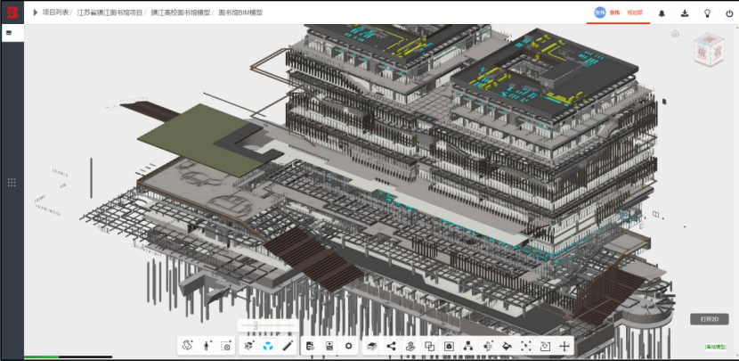739x361 pixels.
Task: Reset view with the home icon
Action: click(676, 34)
